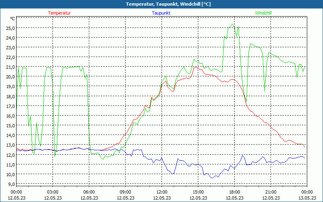Click the 13.05.23 date label
This screenshot has width=323, height=202.
point(307,198)
